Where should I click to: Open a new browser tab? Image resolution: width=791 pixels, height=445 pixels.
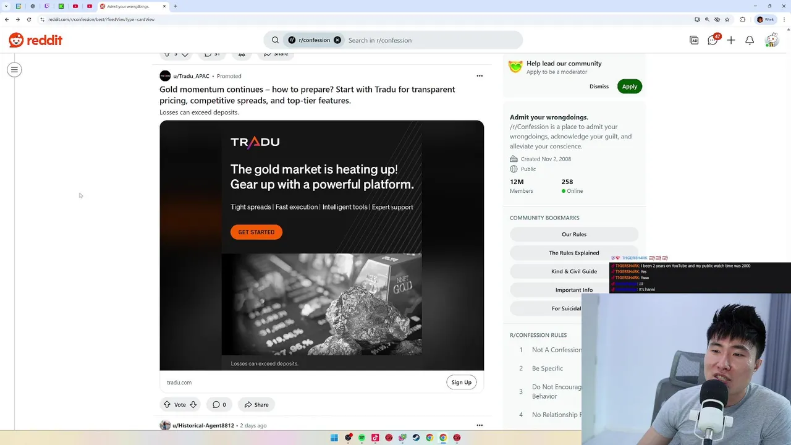tap(176, 6)
